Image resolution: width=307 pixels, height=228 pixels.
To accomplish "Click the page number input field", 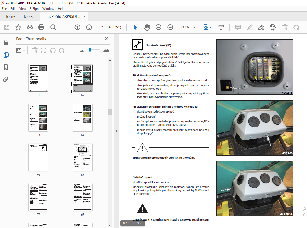I will (x=101, y=27).
